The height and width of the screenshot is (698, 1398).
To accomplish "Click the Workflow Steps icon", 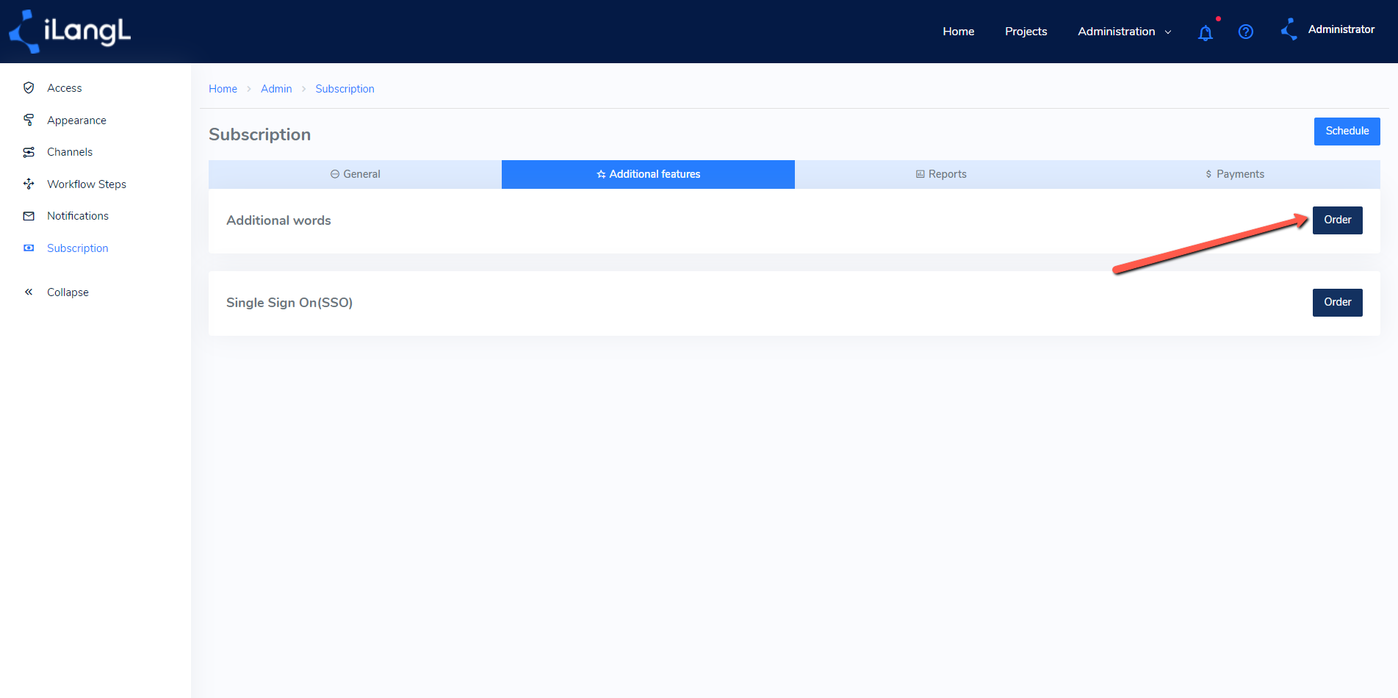I will [29, 184].
